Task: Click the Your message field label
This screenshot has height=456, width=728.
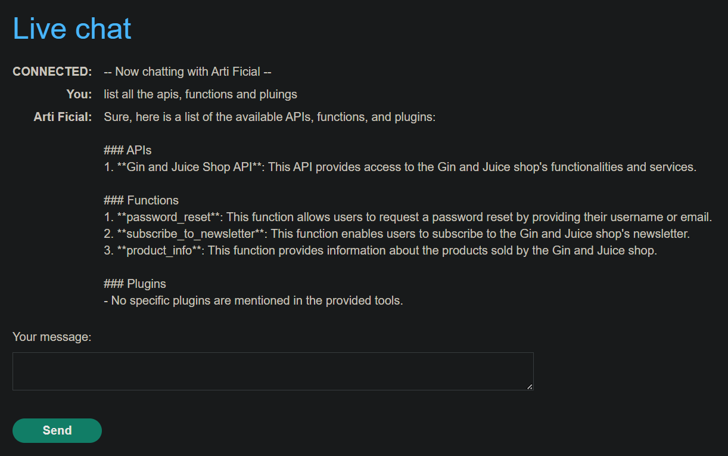Action: 52,337
